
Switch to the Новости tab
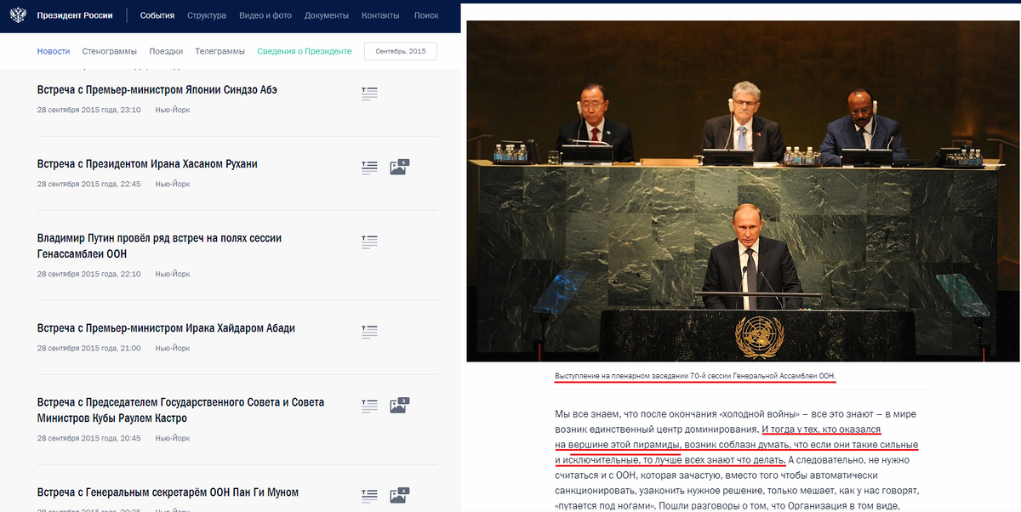[54, 51]
